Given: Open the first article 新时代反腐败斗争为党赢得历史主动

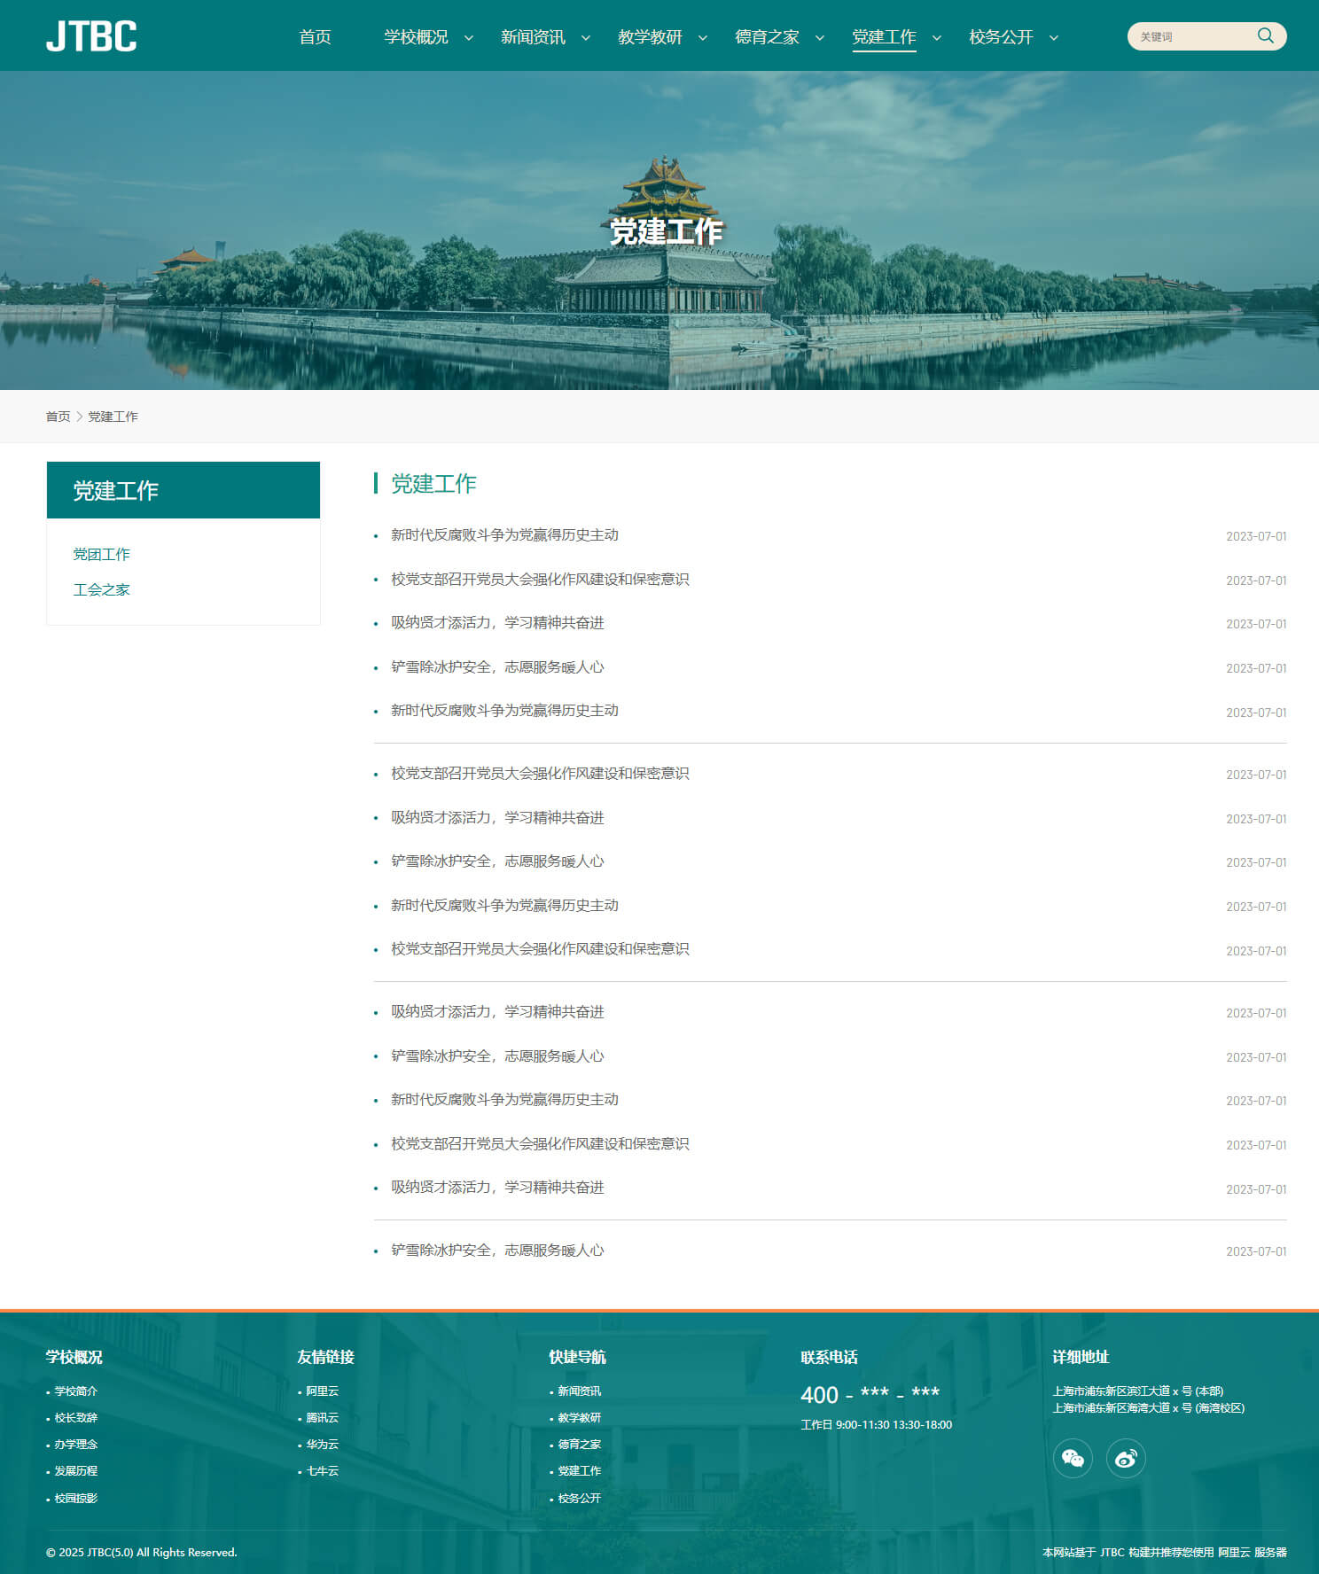Looking at the screenshot, I should tap(504, 535).
